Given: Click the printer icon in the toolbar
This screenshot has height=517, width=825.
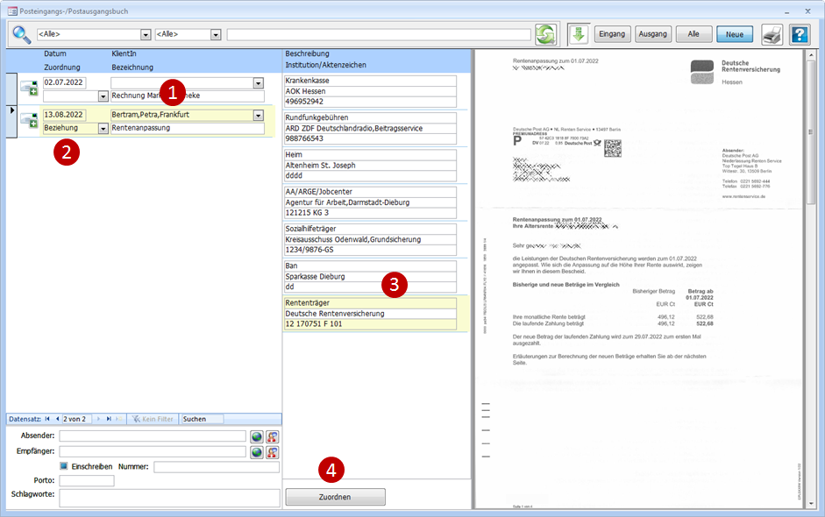Looking at the screenshot, I should 772,35.
